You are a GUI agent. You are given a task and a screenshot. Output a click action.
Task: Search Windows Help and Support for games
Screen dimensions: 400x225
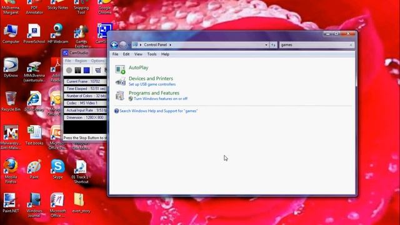[x=158, y=111]
